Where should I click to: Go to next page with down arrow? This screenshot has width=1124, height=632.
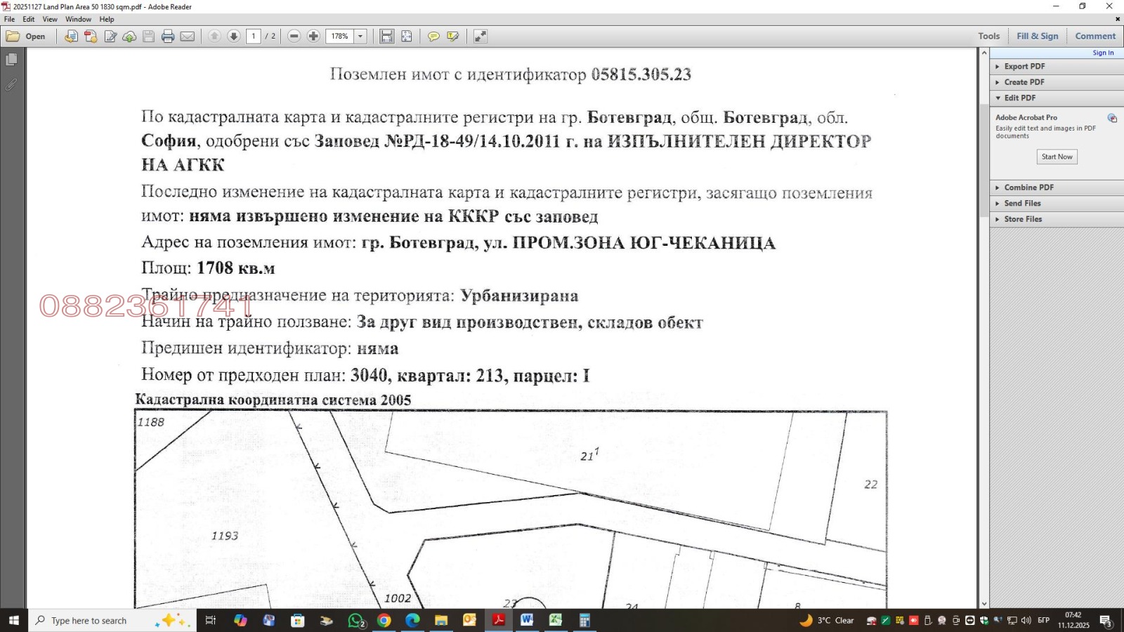point(234,36)
